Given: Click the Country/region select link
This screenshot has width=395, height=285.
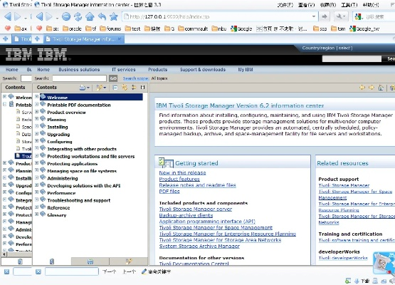Looking at the screenshot, I should tap(327, 48).
